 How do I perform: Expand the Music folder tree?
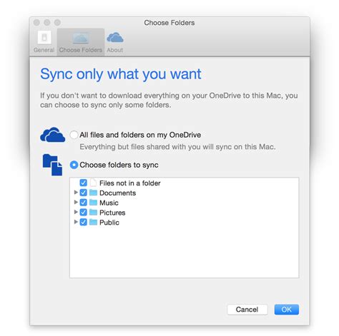76,202
